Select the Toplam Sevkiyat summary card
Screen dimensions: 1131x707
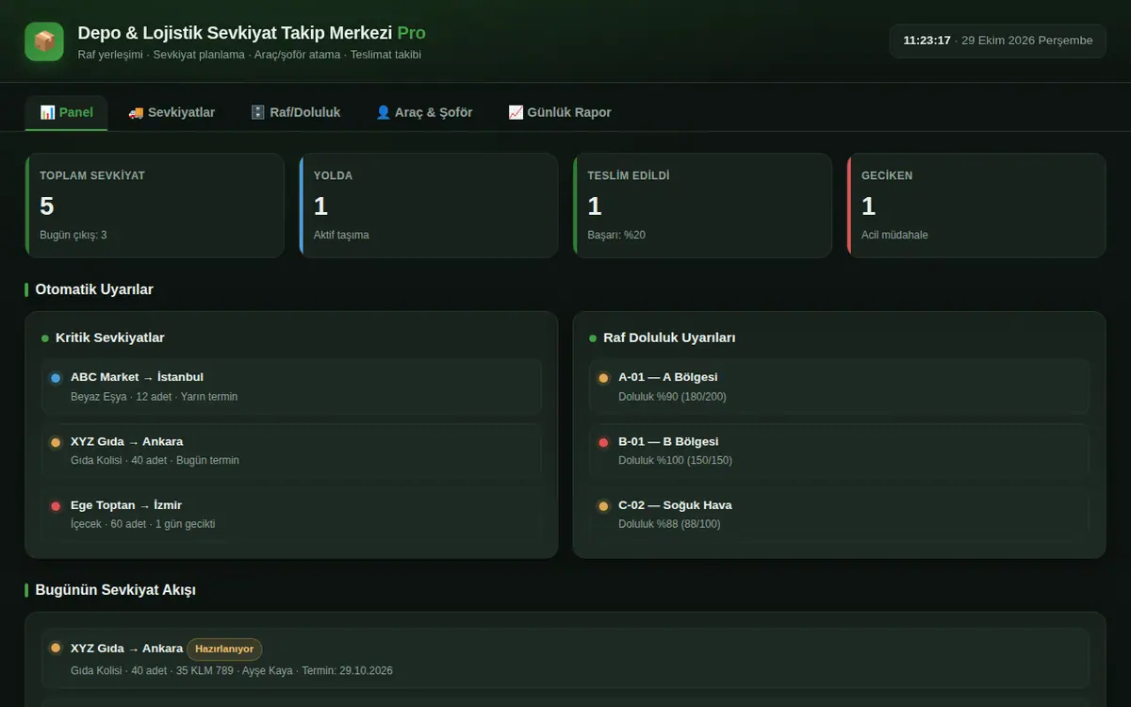pos(155,206)
